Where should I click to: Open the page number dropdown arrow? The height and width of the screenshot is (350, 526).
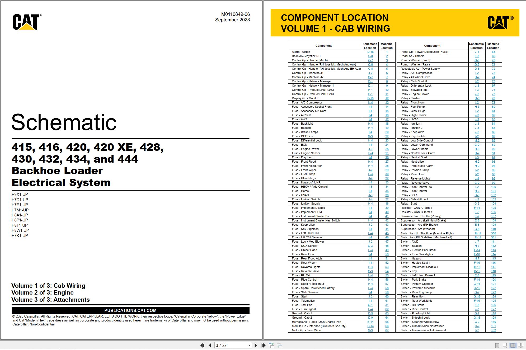point(250,346)
